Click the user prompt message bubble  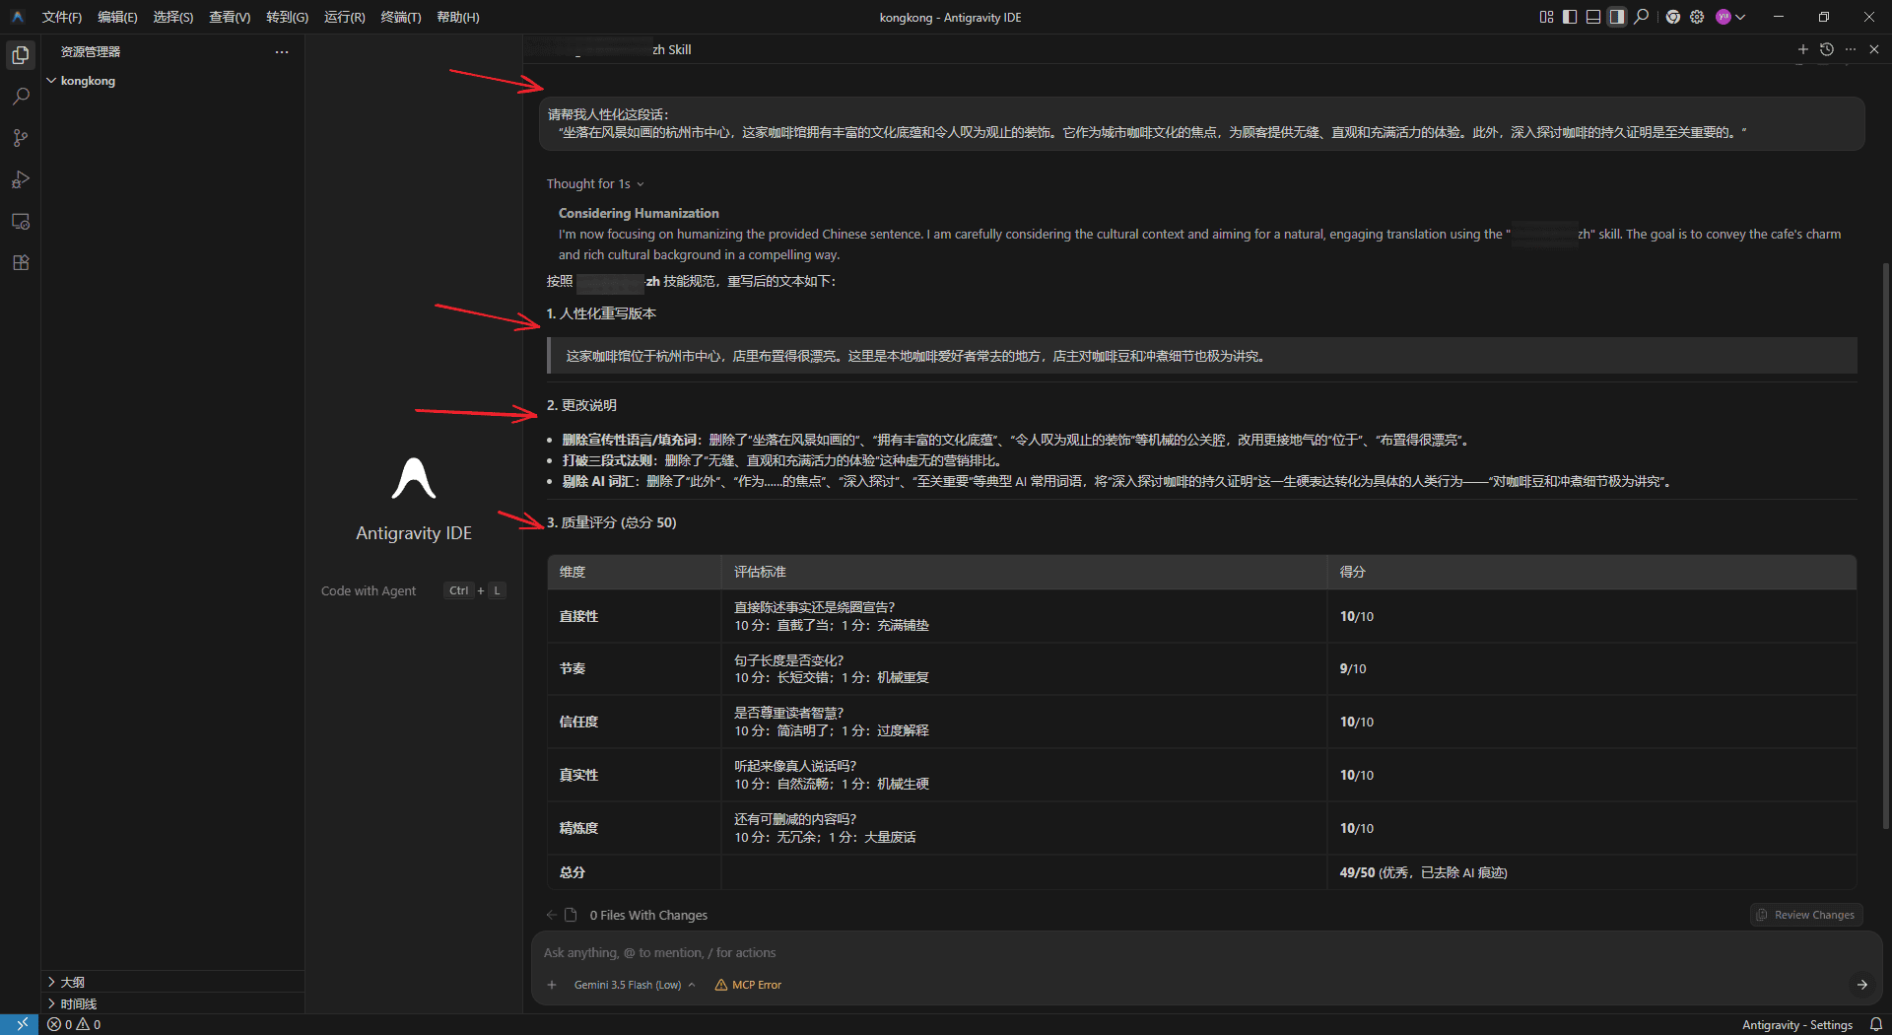tap(1201, 123)
